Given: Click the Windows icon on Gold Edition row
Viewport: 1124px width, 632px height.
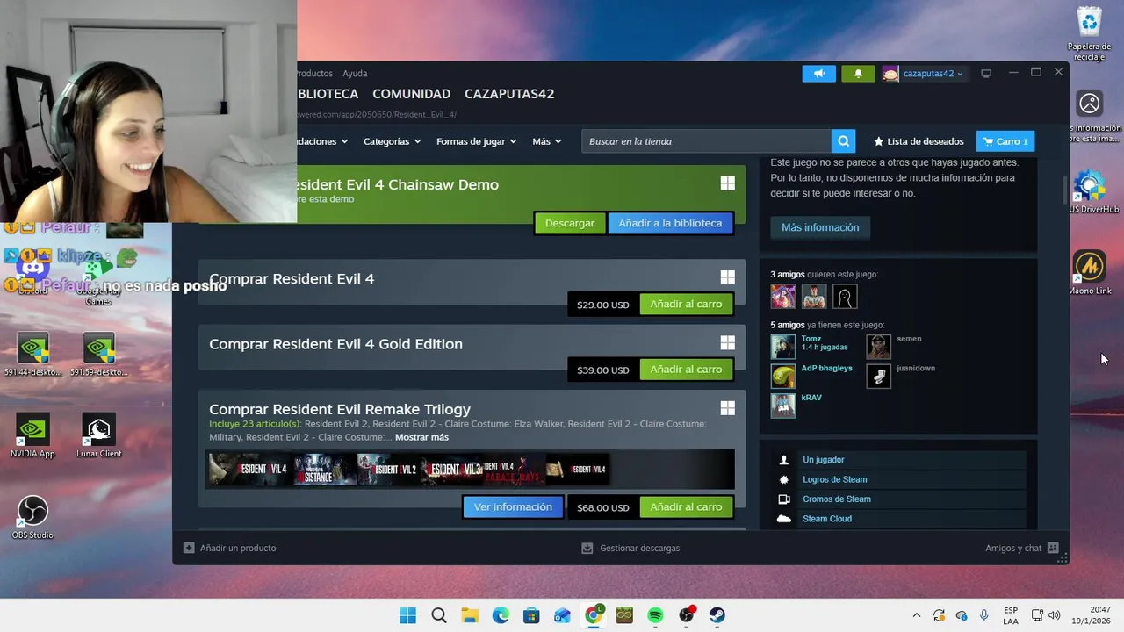Looking at the screenshot, I should tap(727, 342).
